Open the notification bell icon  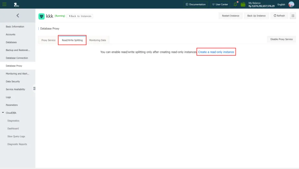coord(235,4)
